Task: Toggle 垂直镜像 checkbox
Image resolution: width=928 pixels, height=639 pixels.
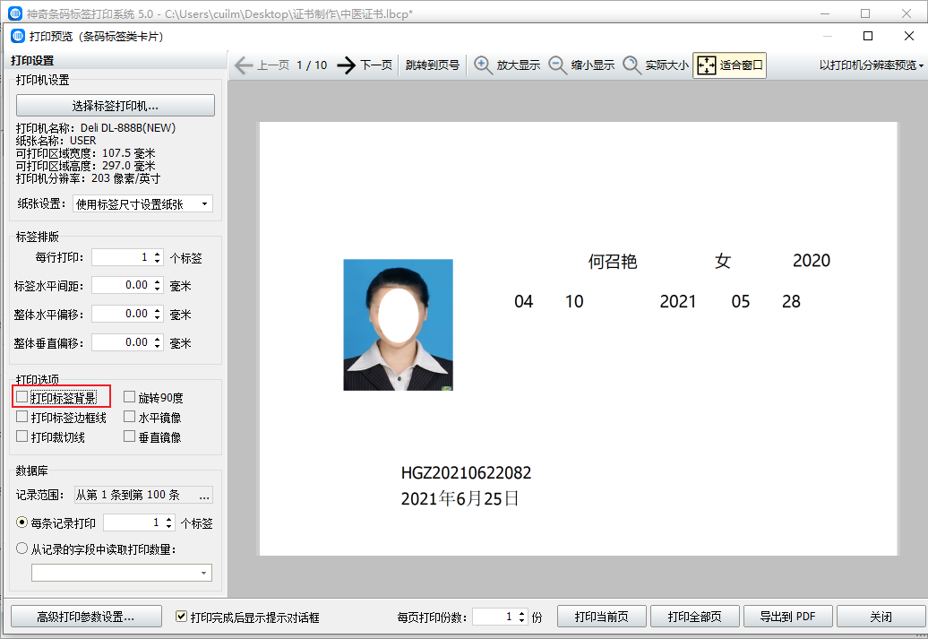Action: [x=130, y=436]
